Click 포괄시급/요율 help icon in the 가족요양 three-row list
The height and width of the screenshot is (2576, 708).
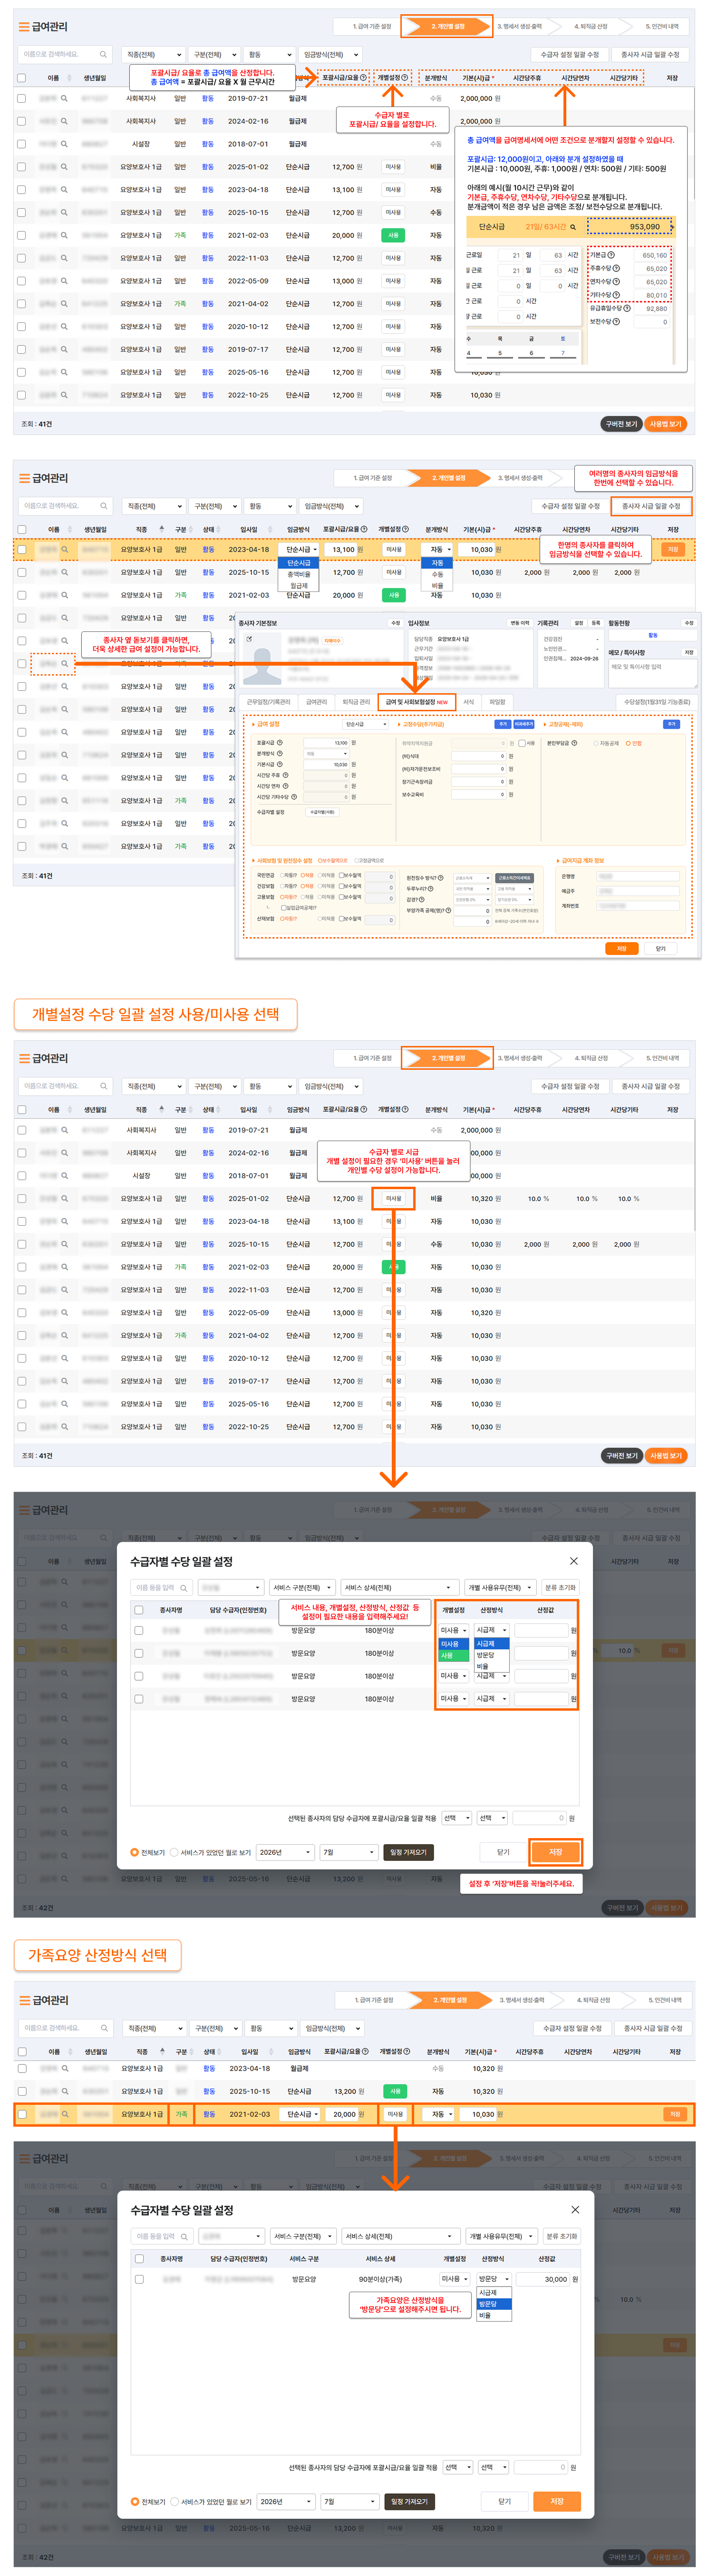click(366, 2051)
